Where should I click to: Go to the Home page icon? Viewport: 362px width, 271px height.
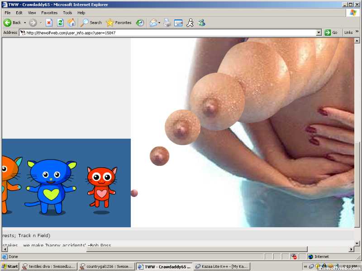click(71, 23)
